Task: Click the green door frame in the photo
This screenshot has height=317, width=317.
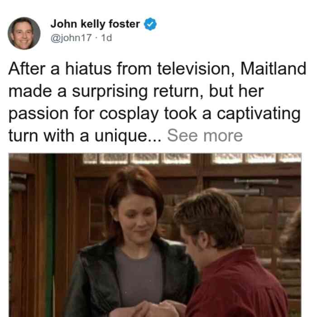Action: 50,235
